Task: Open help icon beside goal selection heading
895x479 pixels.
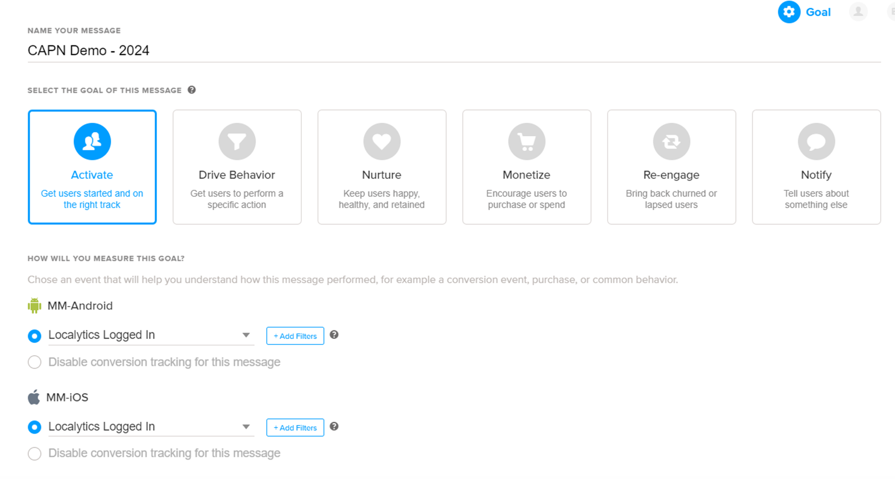Action: (x=191, y=90)
